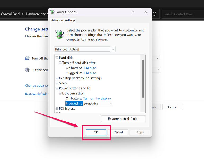Expand the Sleep settings node
This screenshot has height=159, width=204.
coord(57,83)
